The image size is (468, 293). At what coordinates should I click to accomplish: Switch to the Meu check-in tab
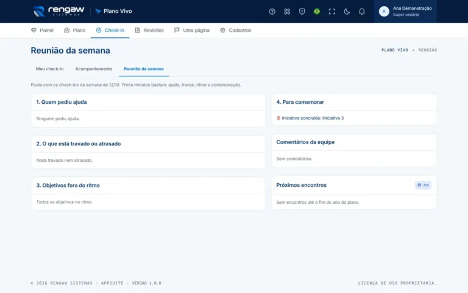tap(49, 69)
